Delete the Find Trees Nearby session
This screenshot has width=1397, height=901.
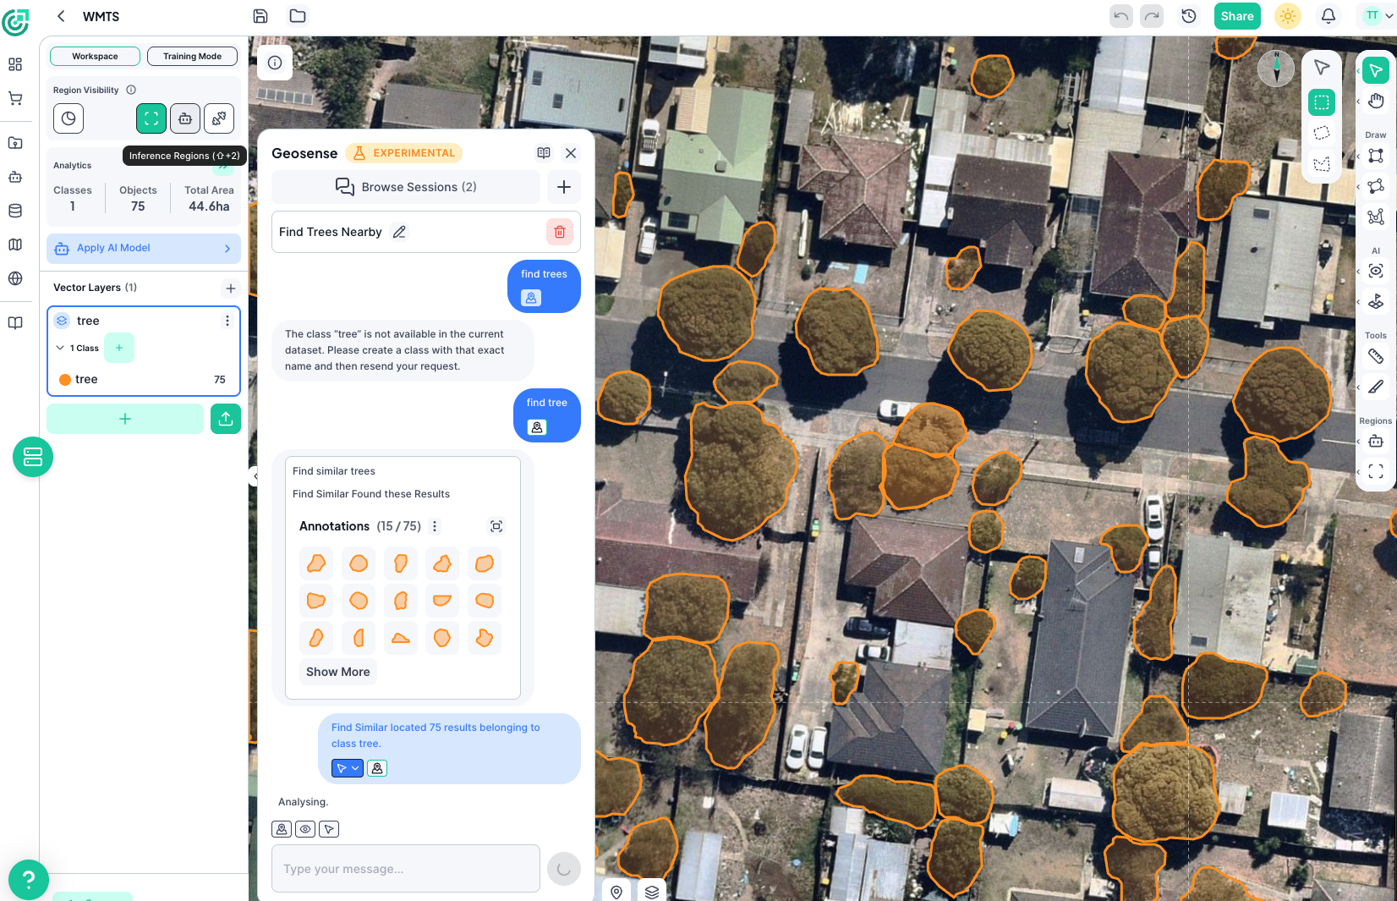click(x=560, y=232)
